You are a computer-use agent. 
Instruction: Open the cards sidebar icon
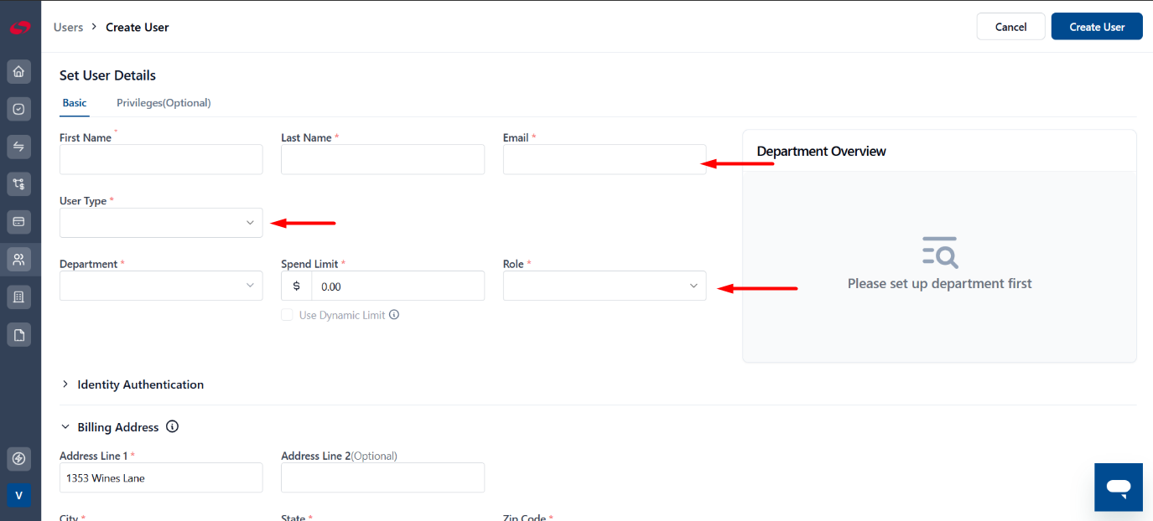click(x=19, y=222)
